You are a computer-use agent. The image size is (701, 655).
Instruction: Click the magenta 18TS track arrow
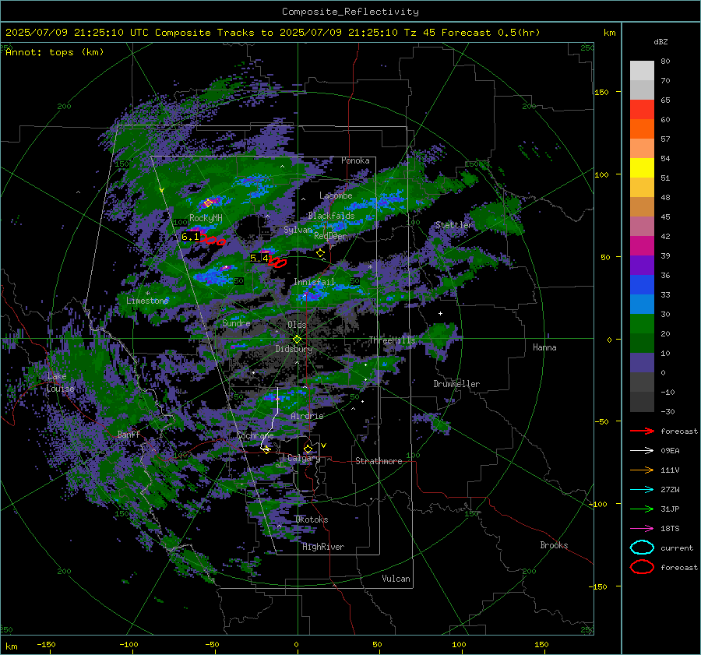click(x=642, y=529)
